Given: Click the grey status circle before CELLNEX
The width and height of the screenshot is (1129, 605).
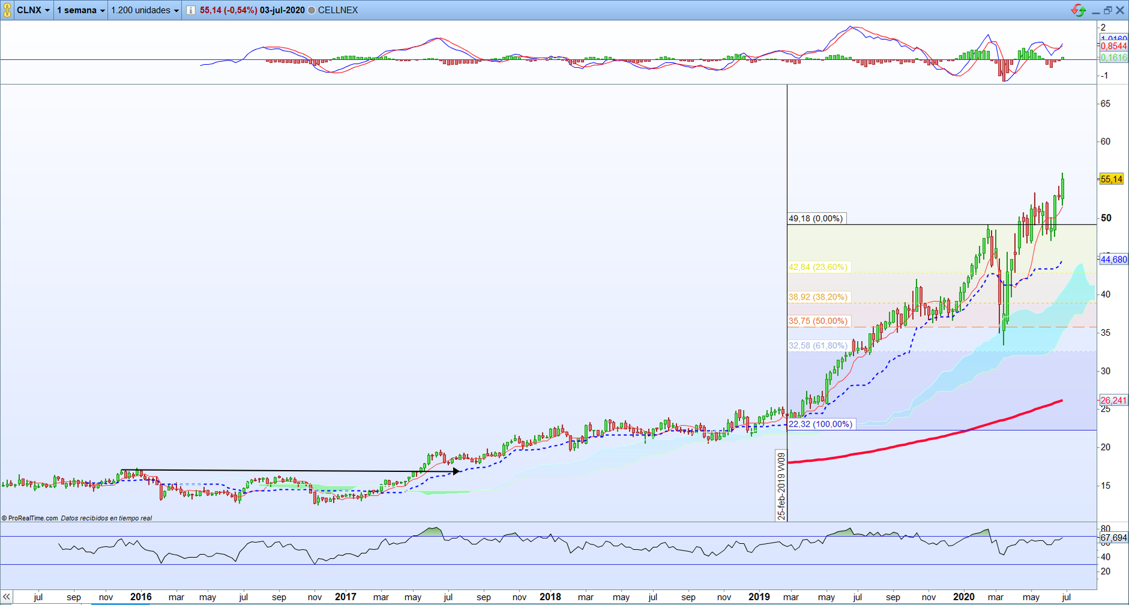Looking at the screenshot, I should pos(311,10).
